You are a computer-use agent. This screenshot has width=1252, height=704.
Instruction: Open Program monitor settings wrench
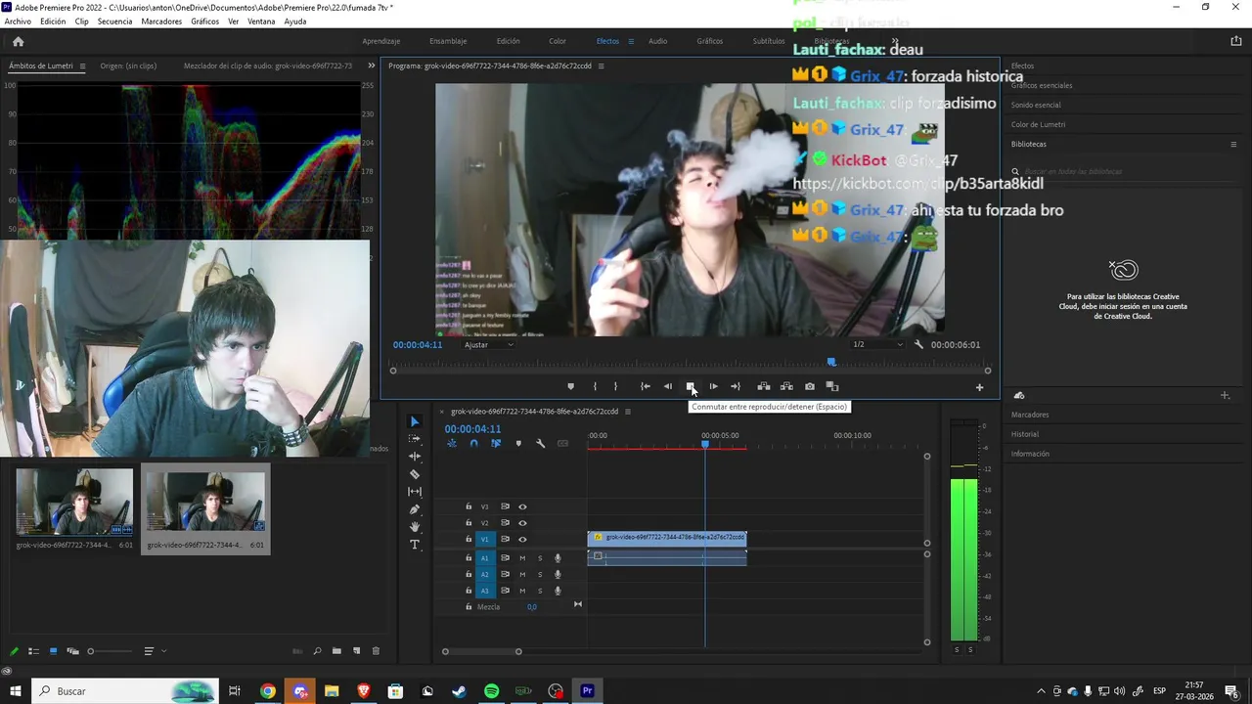(918, 344)
